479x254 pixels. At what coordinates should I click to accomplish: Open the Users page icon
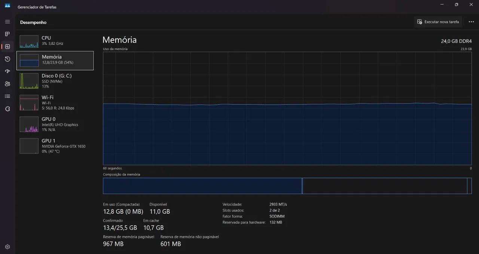click(x=7, y=84)
